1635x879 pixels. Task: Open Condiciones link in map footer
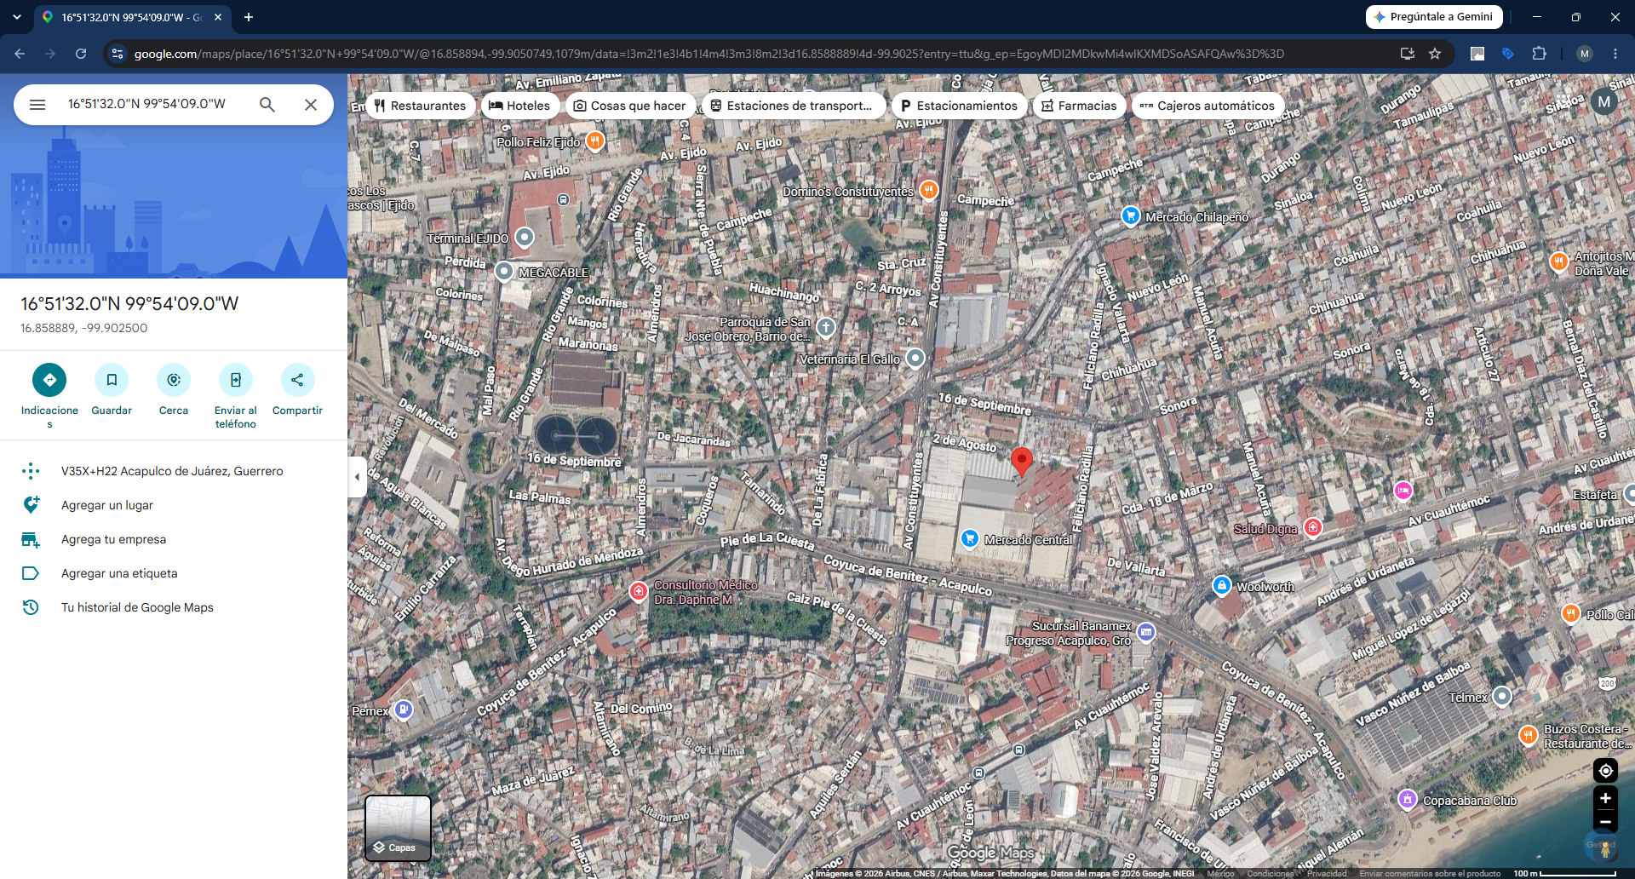(1271, 873)
